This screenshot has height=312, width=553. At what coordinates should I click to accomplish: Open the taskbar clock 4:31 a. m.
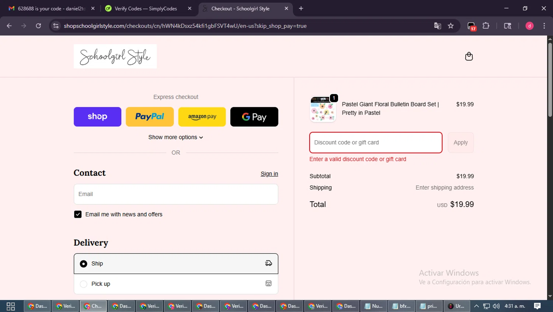point(515,306)
